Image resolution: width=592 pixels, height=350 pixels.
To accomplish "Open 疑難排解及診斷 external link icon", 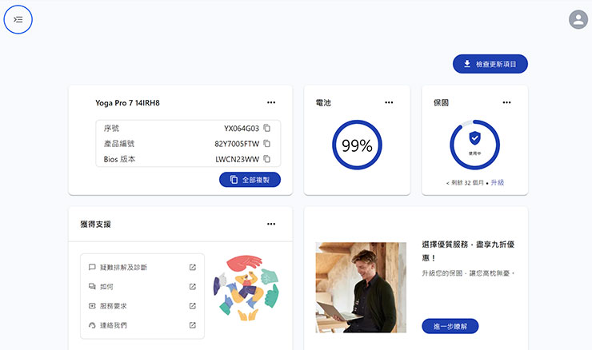I will pos(193,268).
